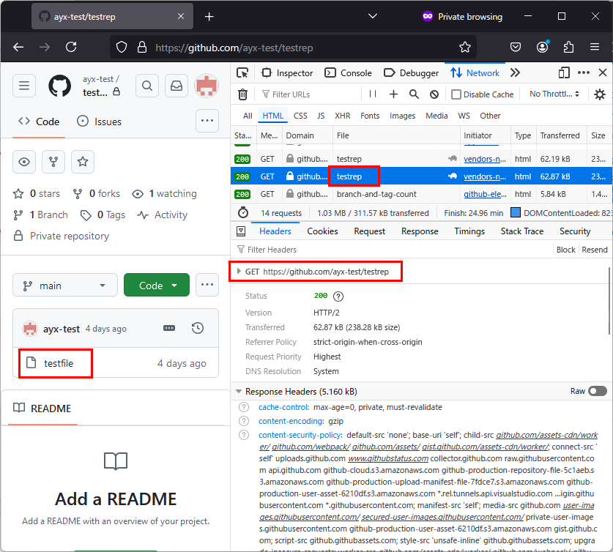The height and width of the screenshot is (552, 613).
Task: Toggle responsive design mode icon
Action: (564, 73)
